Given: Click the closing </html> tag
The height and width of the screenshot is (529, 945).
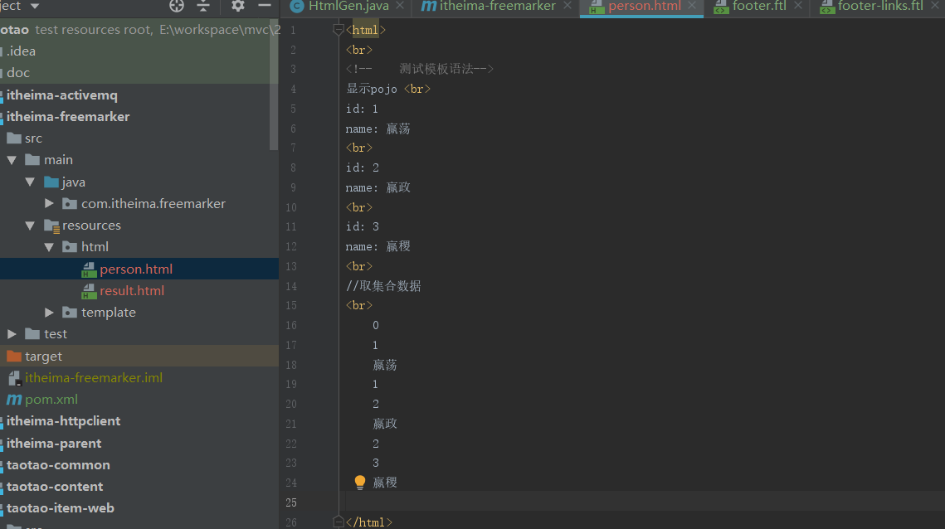Looking at the screenshot, I should (x=369, y=522).
